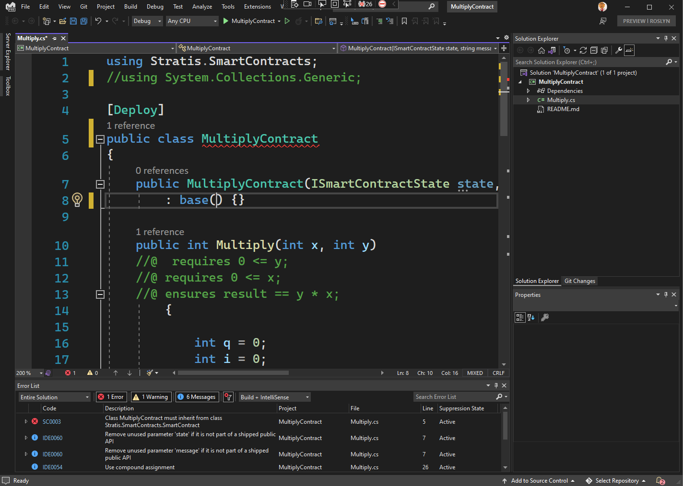The image size is (683, 486).
Task: Click lightbulb quick actions on line 8
Action: click(x=77, y=200)
